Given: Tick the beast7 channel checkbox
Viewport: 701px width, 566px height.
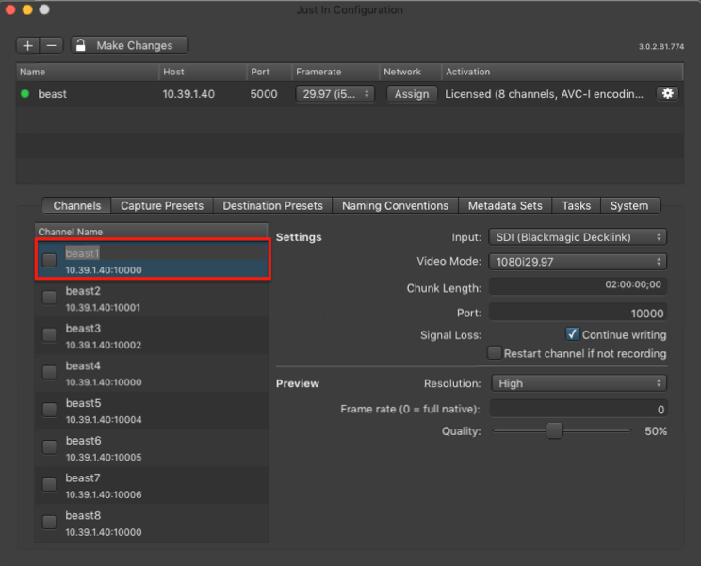Looking at the screenshot, I should [49, 485].
